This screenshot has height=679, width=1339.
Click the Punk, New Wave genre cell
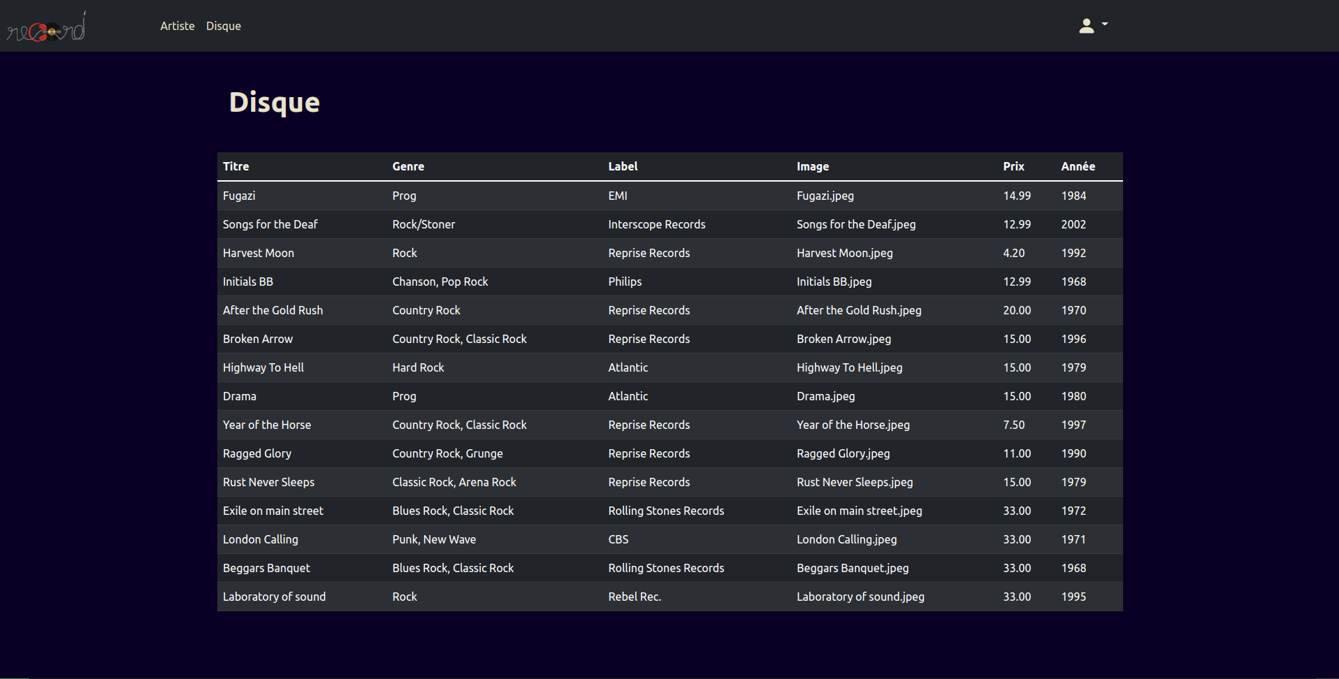(434, 539)
